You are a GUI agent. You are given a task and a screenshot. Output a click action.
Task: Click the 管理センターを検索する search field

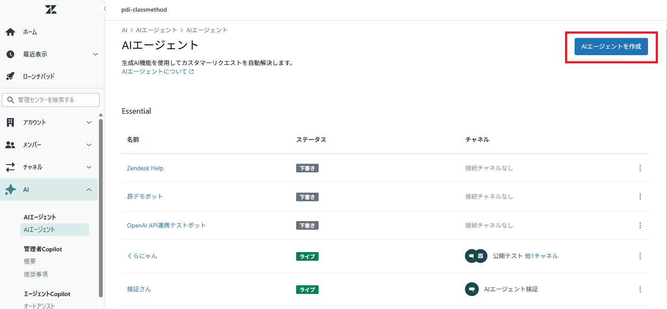click(x=51, y=100)
